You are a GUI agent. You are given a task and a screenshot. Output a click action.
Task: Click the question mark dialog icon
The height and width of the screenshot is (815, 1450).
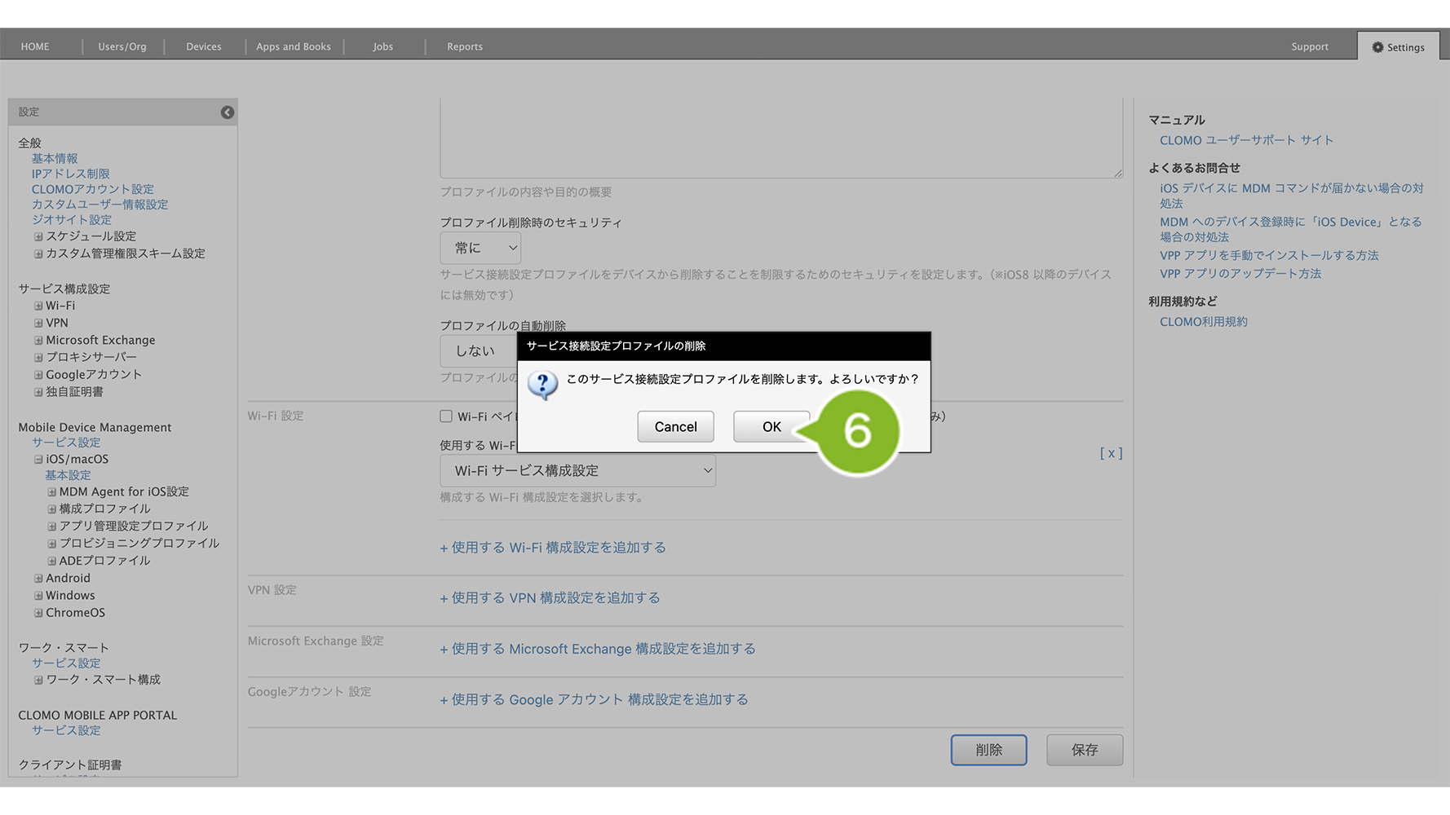pos(542,384)
